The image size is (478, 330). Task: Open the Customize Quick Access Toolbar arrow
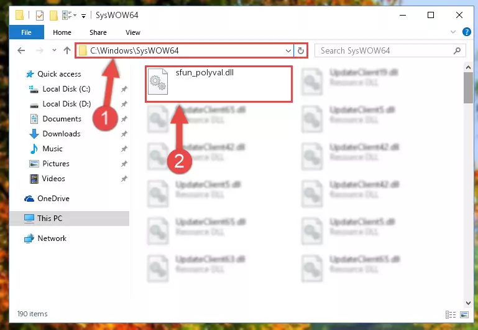click(83, 16)
